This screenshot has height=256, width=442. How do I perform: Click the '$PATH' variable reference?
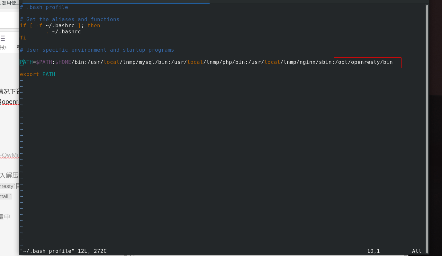pos(44,62)
